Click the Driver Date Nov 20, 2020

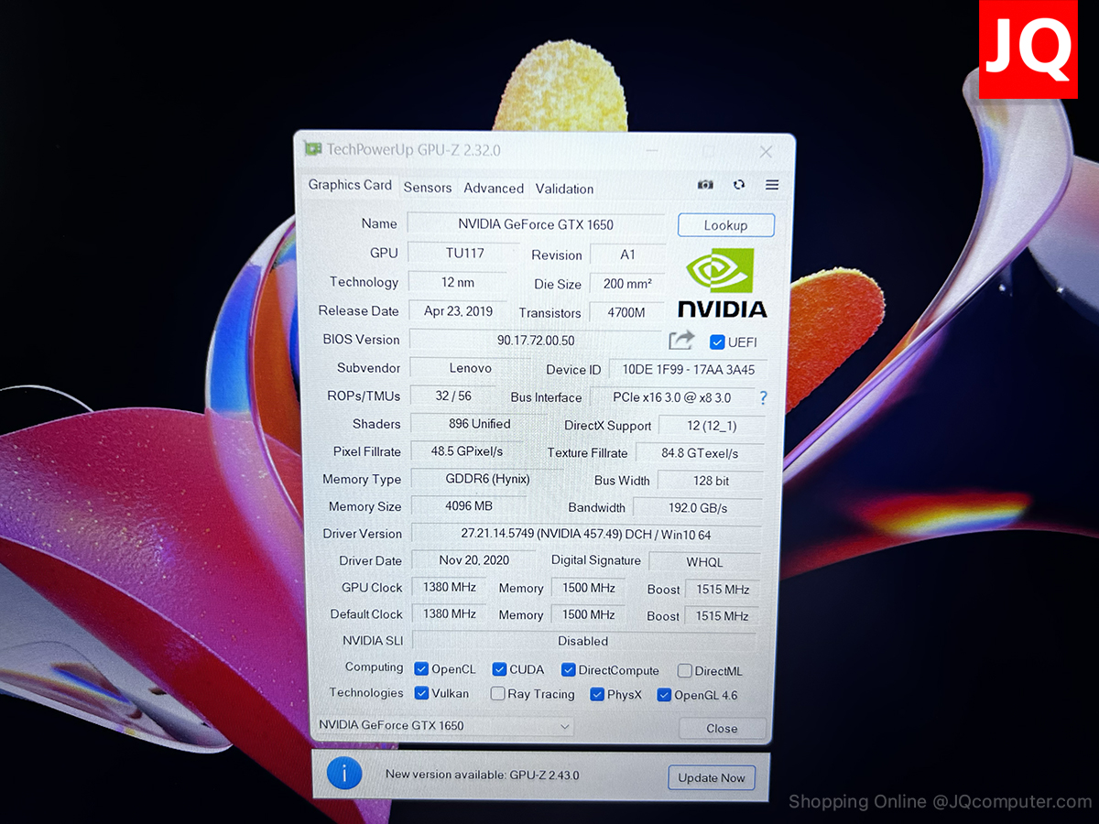pyautogui.click(x=473, y=560)
